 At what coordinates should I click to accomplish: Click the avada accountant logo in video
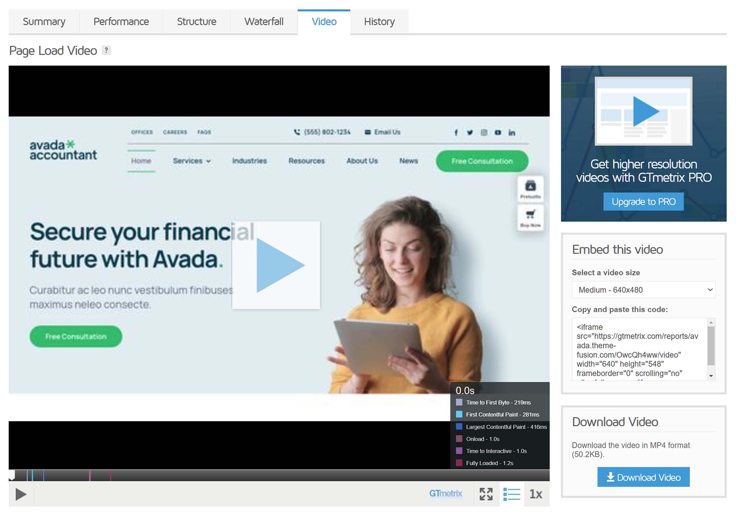pos(63,150)
